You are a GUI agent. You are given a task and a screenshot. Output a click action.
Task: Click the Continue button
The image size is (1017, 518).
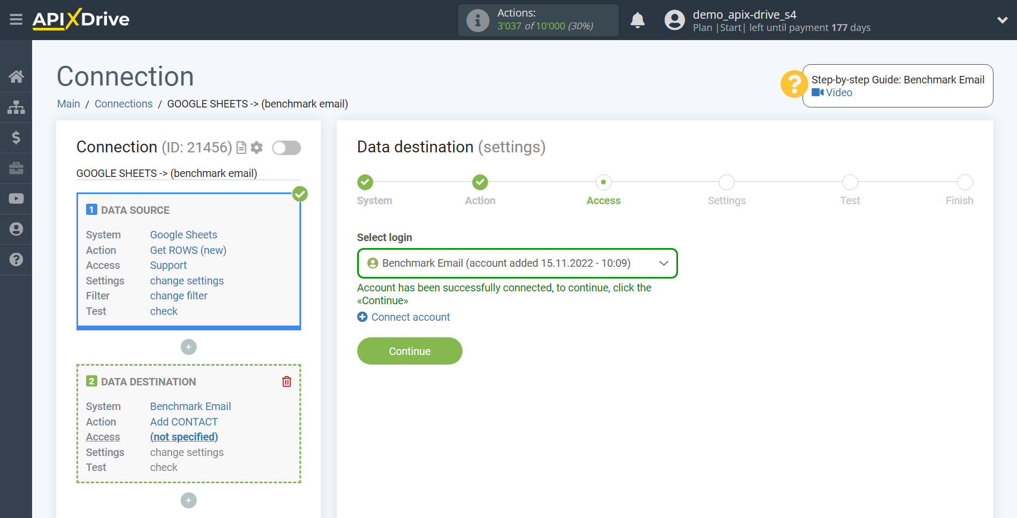pyautogui.click(x=410, y=351)
